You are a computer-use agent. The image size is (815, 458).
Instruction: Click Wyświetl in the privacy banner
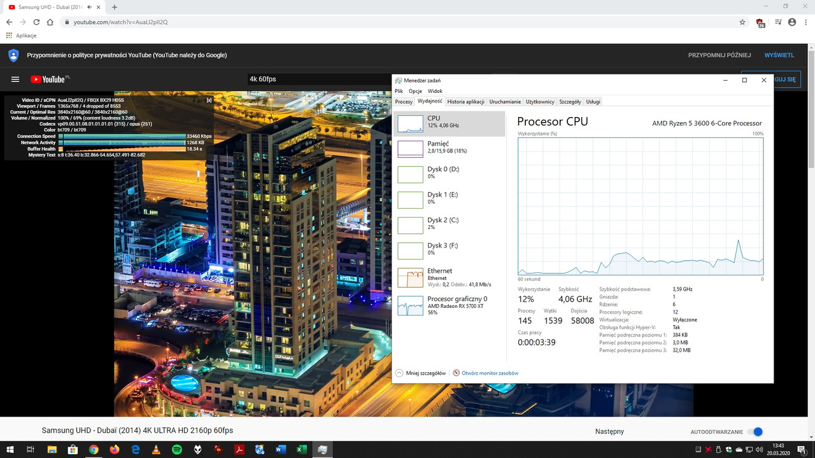point(779,55)
